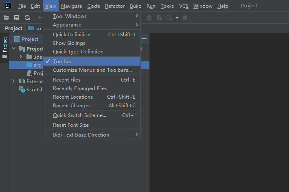This screenshot has width=289, height=192.
Task: Expand the .idea folder tree arrow
Action: click(21, 57)
